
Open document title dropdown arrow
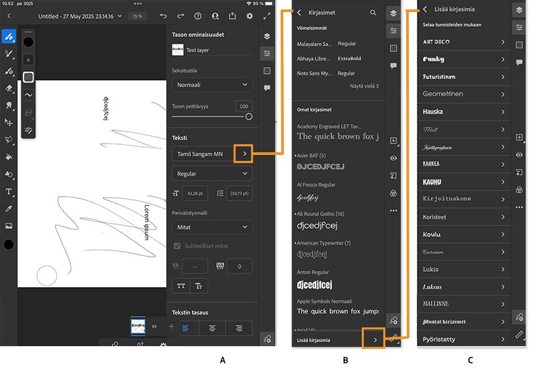[x=119, y=16]
